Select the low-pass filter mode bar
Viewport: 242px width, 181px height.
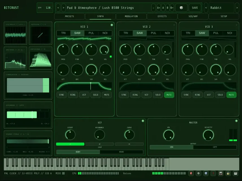pos(70,144)
